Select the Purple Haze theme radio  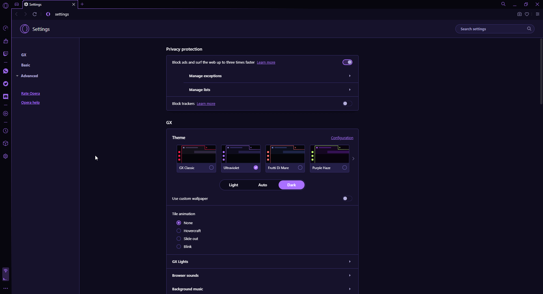click(x=344, y=168)
